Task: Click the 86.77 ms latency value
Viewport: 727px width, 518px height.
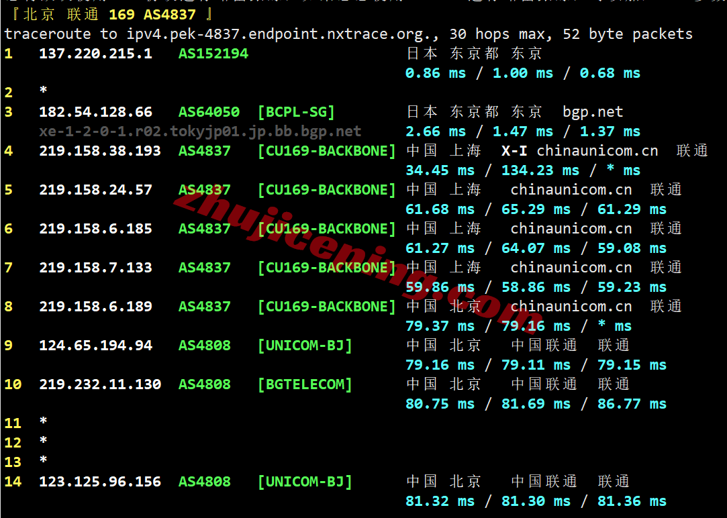Action: pos(632,404)
